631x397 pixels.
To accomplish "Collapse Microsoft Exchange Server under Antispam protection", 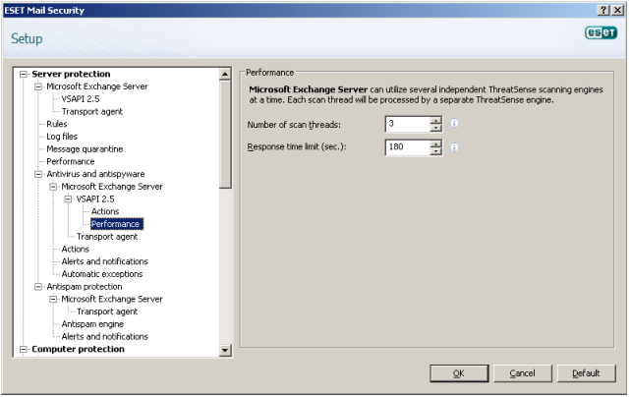I will click(53, 300).
